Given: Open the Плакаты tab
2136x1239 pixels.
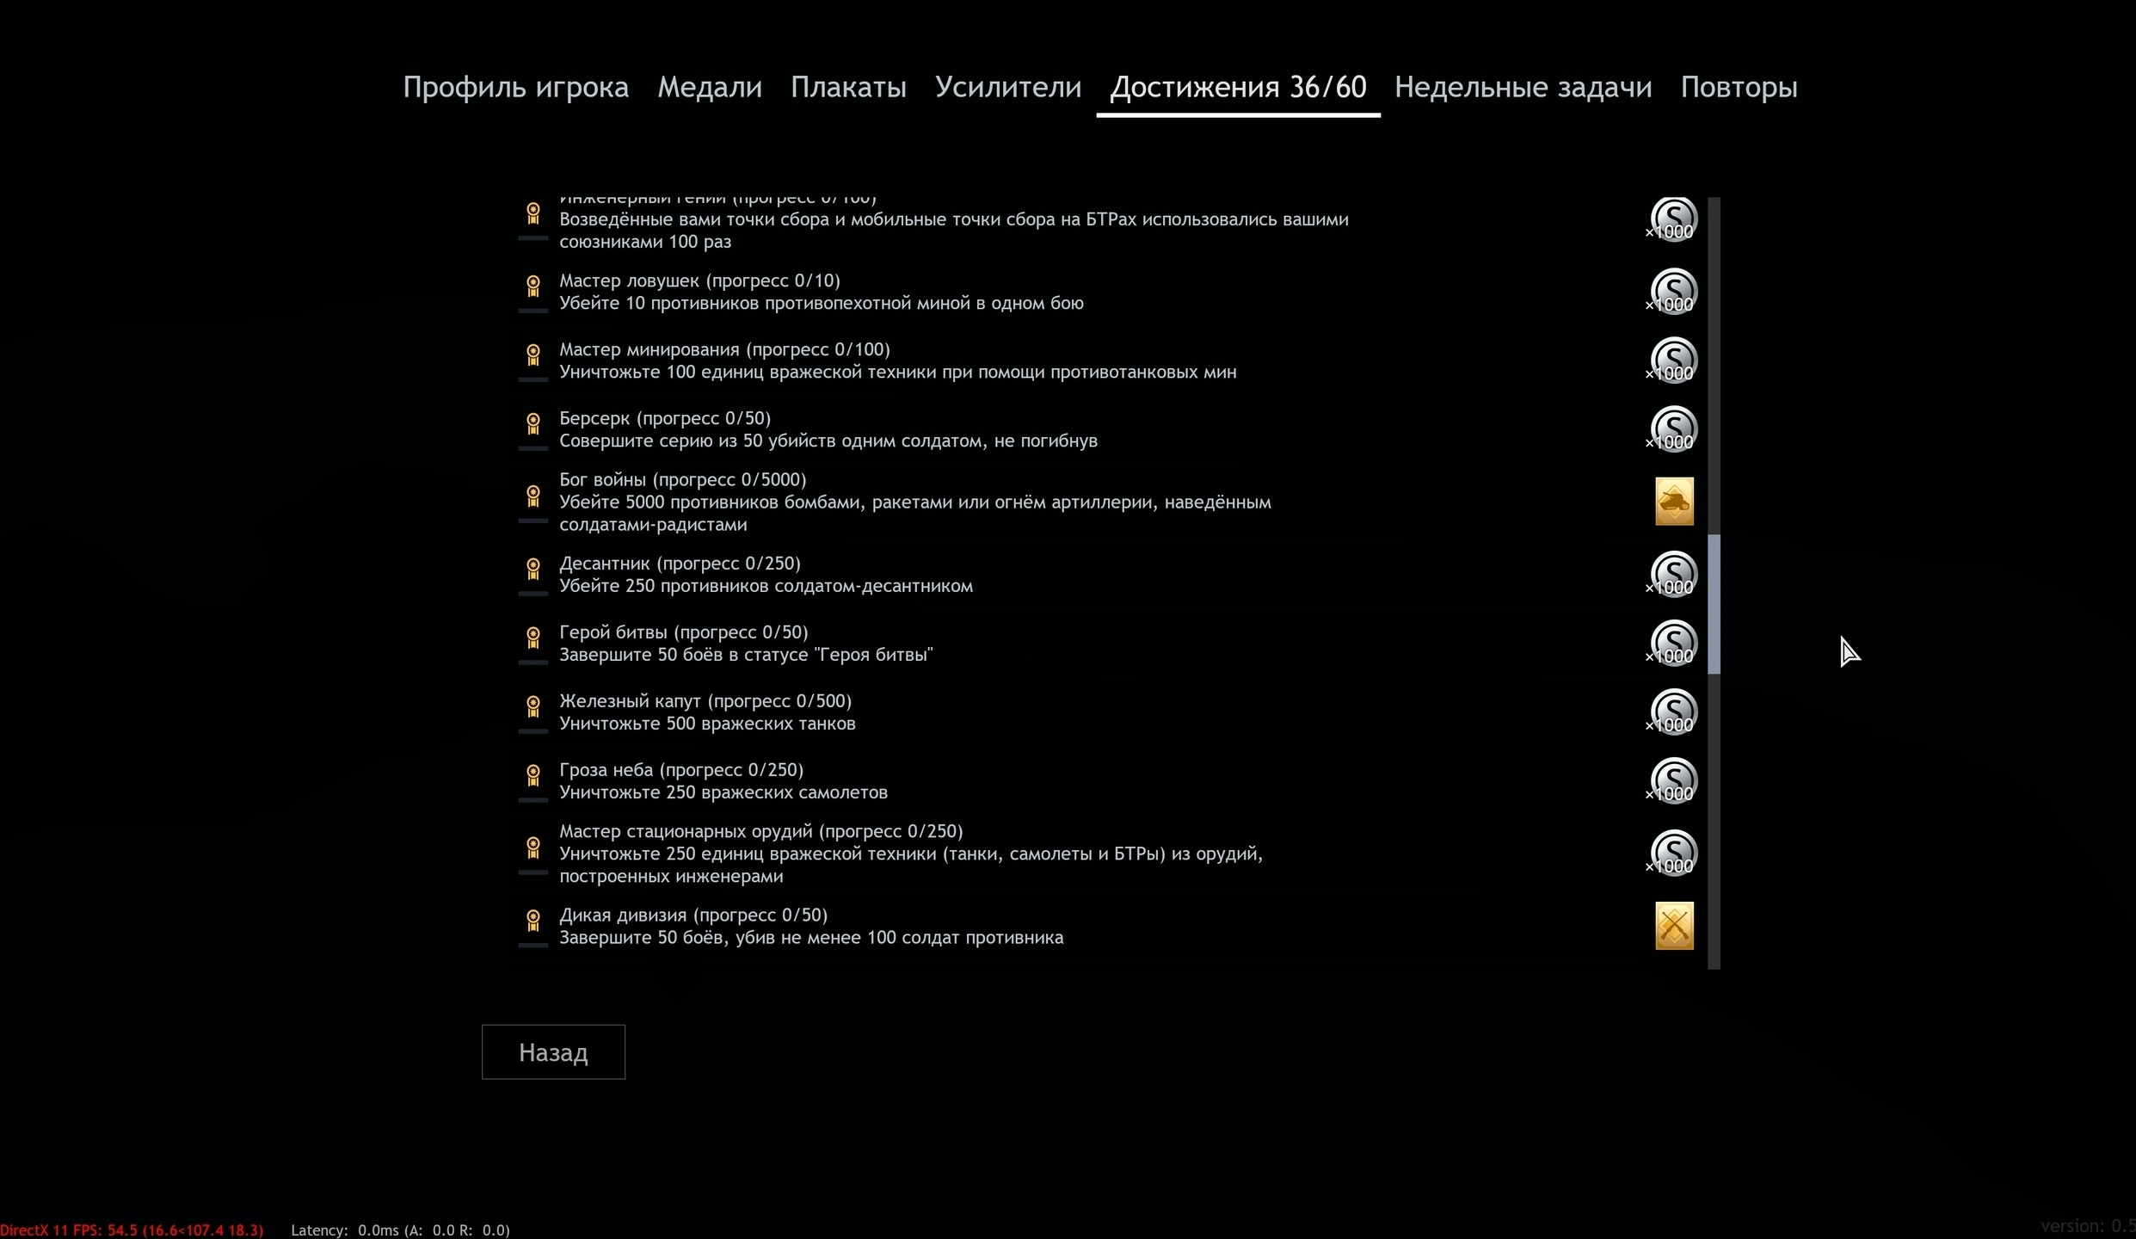Looking at the screenshot, I should coord(848,88).
